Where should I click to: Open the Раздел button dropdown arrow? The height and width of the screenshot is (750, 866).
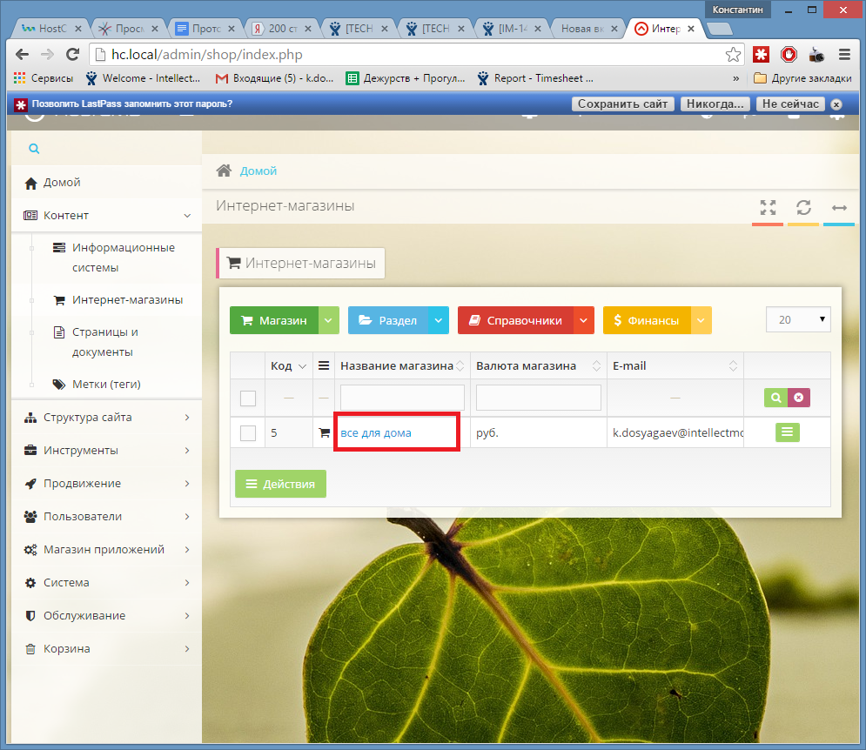(x=438, y=320)
